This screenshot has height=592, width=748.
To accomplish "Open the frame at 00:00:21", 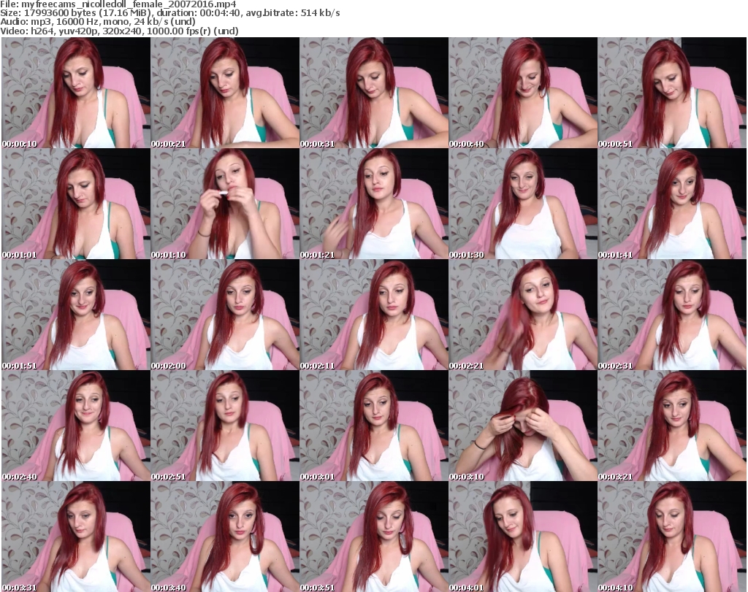I will tap(225, 93).
